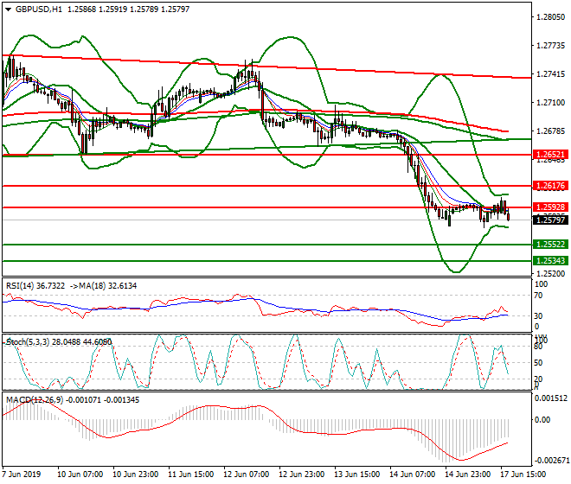
Task: Click the 7 Jun 2019 date on time axis
Action: [x=21, y=474]
